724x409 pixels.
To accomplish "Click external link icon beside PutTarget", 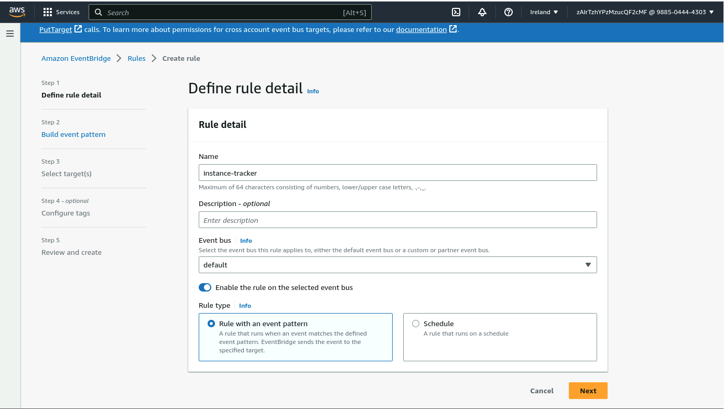I will pyautogui.click(x=78, y=29).
